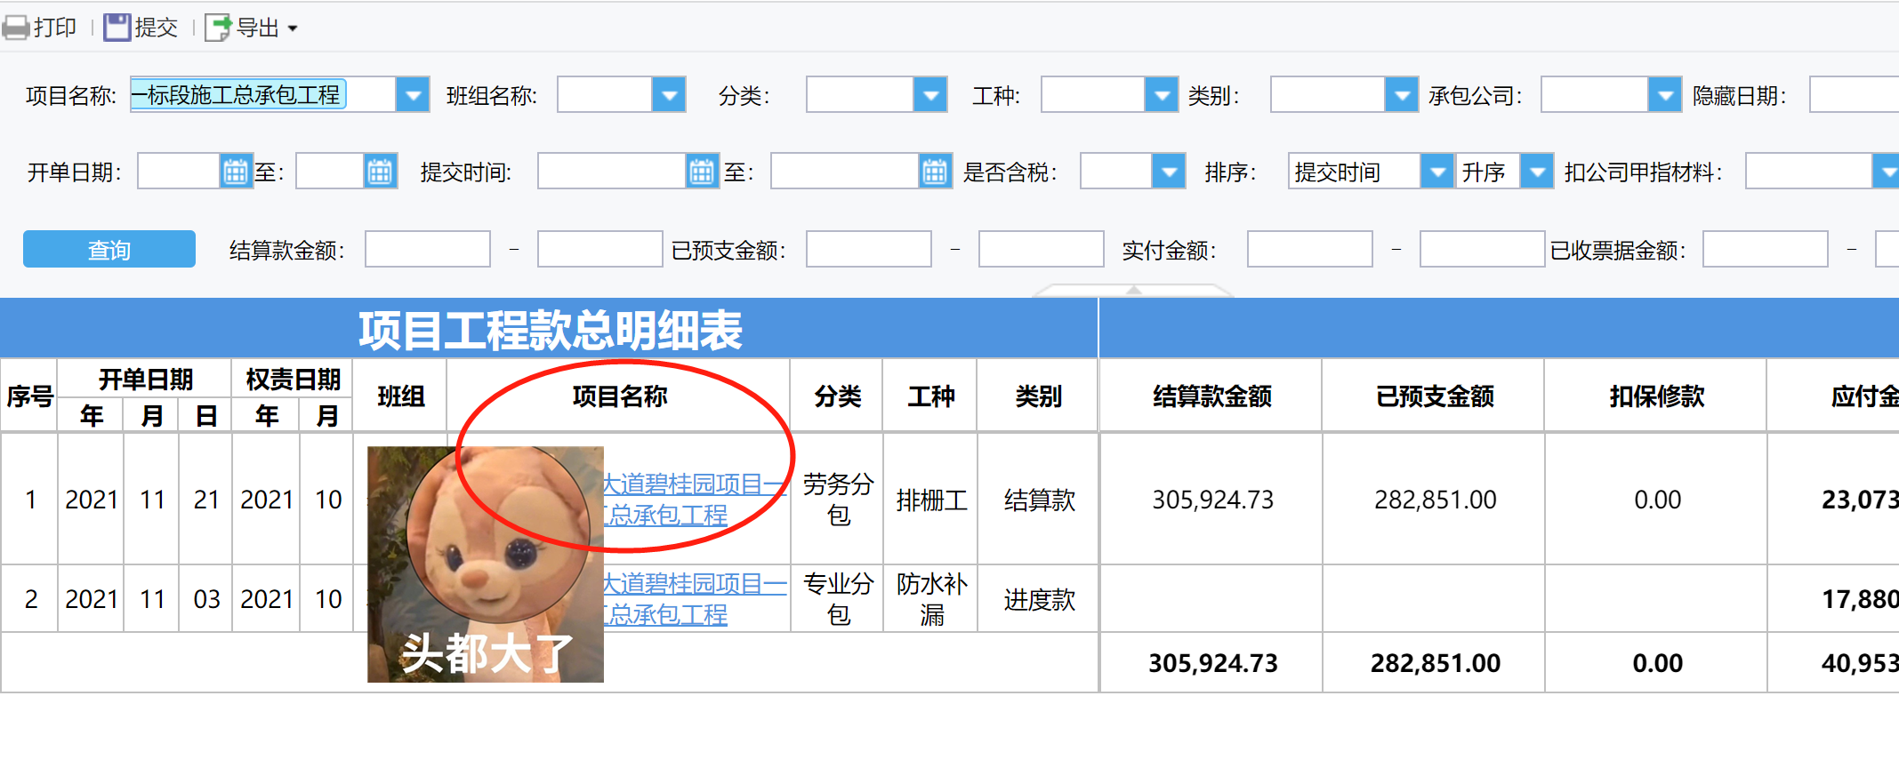Viewport: 1899px width, 760px height.
Task: Expand the 扣公司甲指材料 dropdown
Action: 1887,172
